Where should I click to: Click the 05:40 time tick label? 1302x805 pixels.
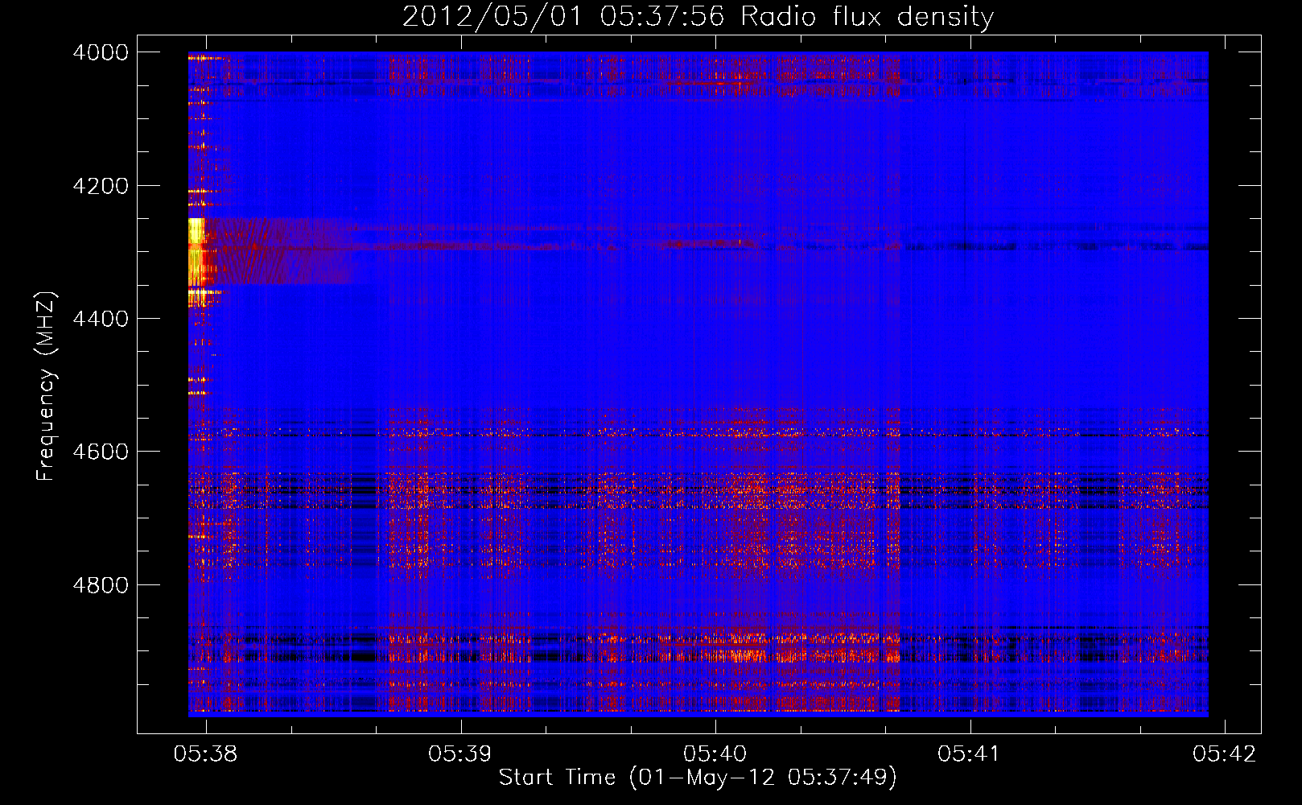click(715, 753)
